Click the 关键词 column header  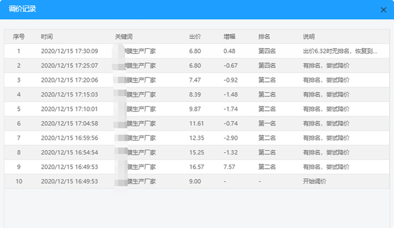[x=124, y=37]
